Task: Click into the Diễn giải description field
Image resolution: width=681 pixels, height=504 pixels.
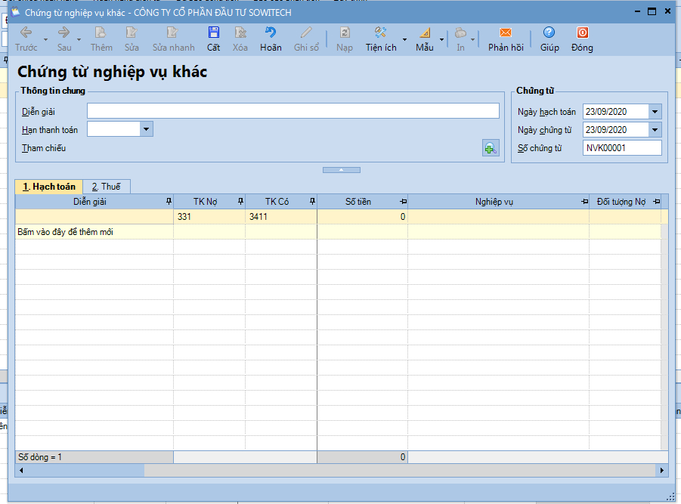Action: click(293, 110)
